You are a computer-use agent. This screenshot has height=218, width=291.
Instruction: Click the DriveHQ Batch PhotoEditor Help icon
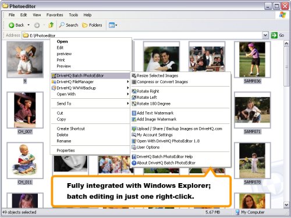click(134, 156)
